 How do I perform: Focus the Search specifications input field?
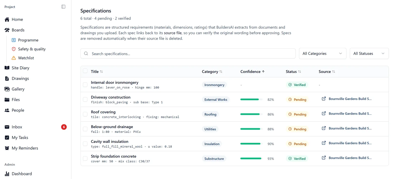tap(188, 53)
